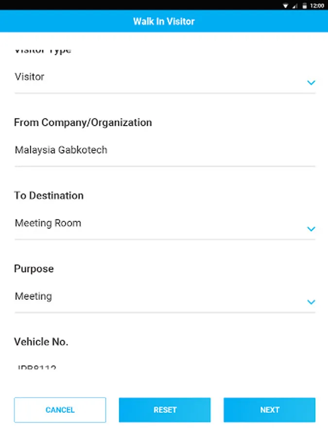Select the To Destination label
The height and width of the screenshot is (438, 328).
[x=49, y=196]
